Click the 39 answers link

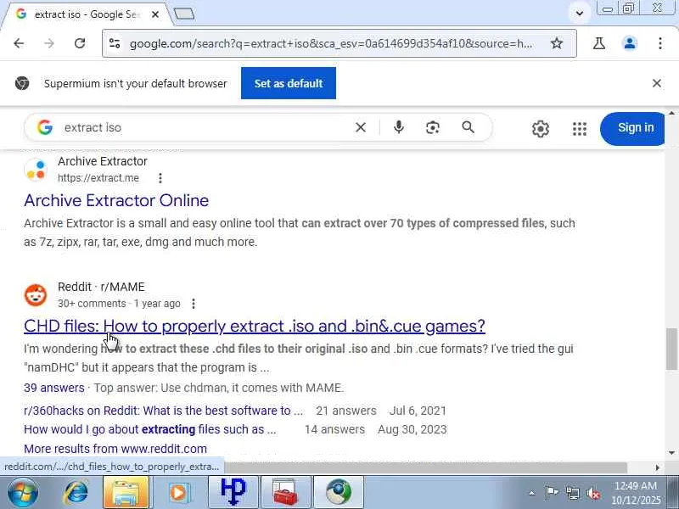click(54, 388)
